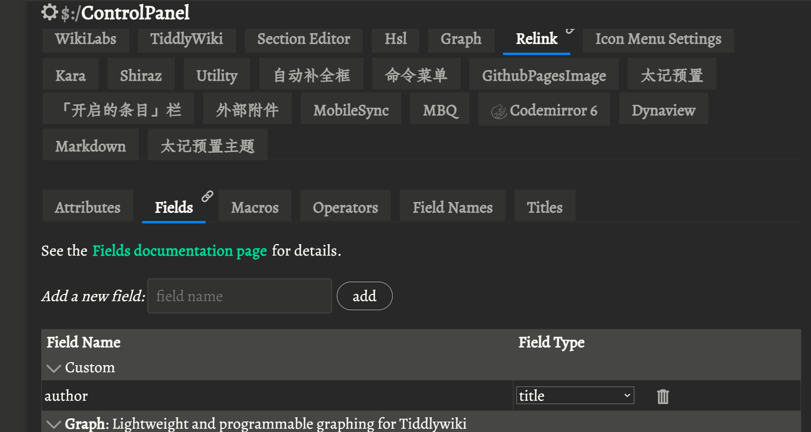The width and height of the screenshot is (811, 432).
Task: Open the 自动补全框 tab
Action: 311,74
